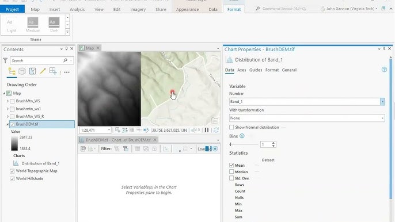Viewport: 395px width, 222px height.
Task: Select List By Editing pencil icon
Action: pos(43,71)
